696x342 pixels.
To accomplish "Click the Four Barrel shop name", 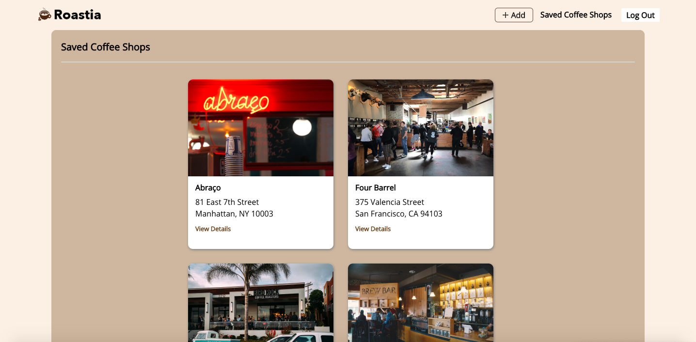I will 375,188.
